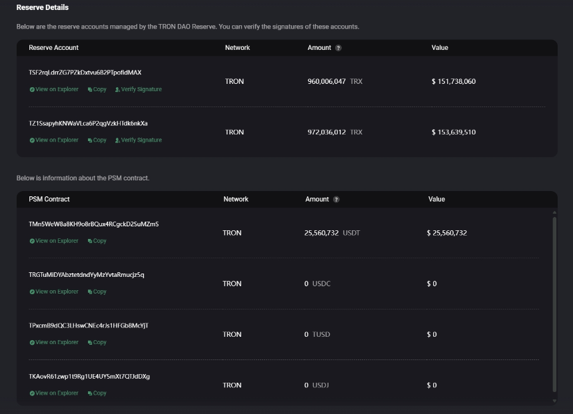The image size is (573, 414).
Task: Click the PSM Contract column header
Action: pyautogui.click(x=49, y=199)
